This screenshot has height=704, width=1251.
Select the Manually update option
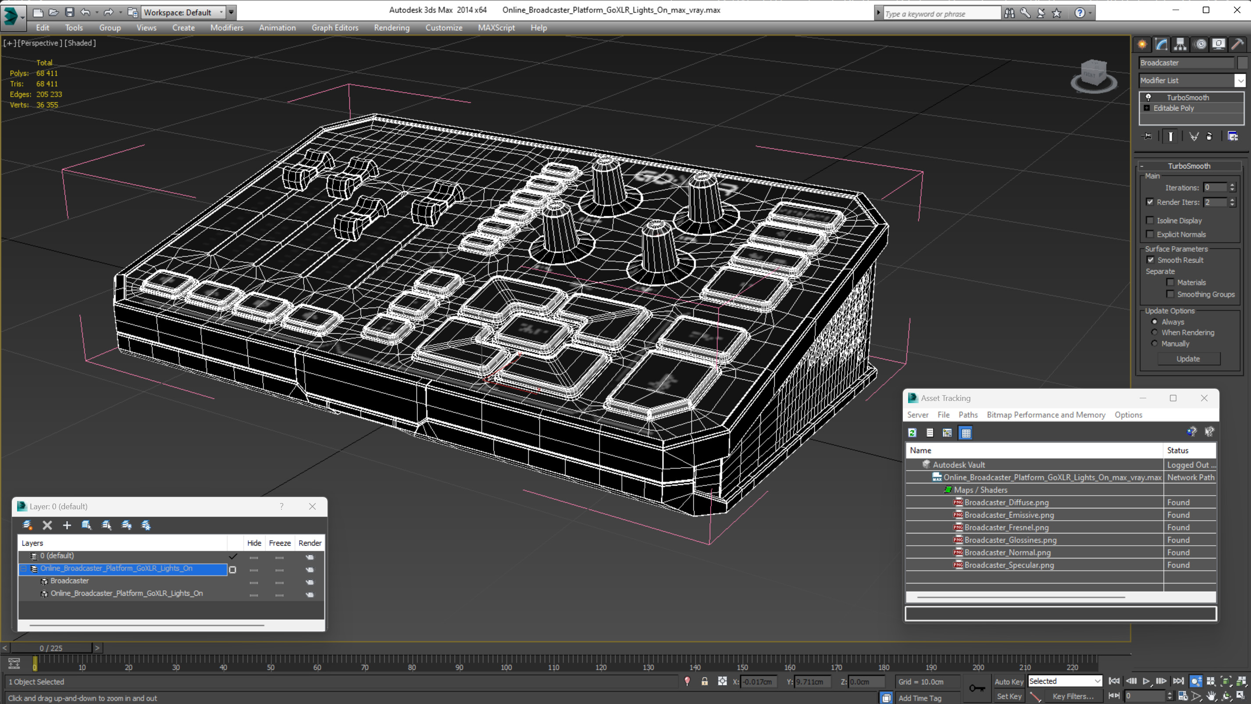tap(1155, 343)
